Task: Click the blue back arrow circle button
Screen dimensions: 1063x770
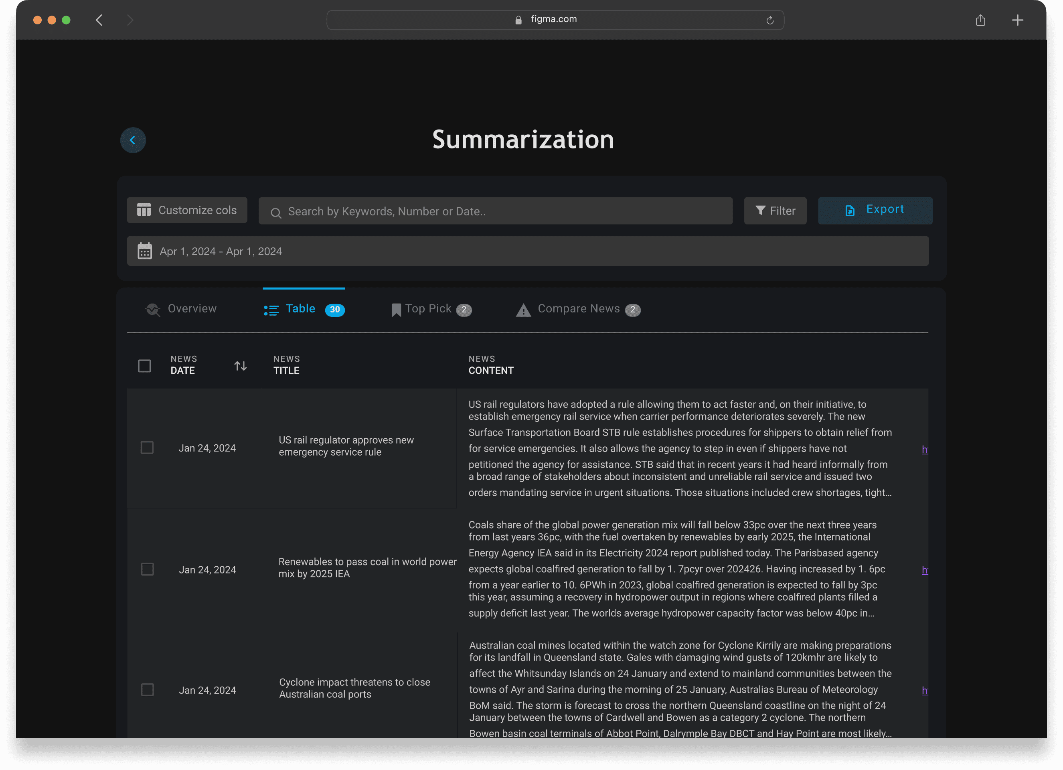Action: point(133,140)
